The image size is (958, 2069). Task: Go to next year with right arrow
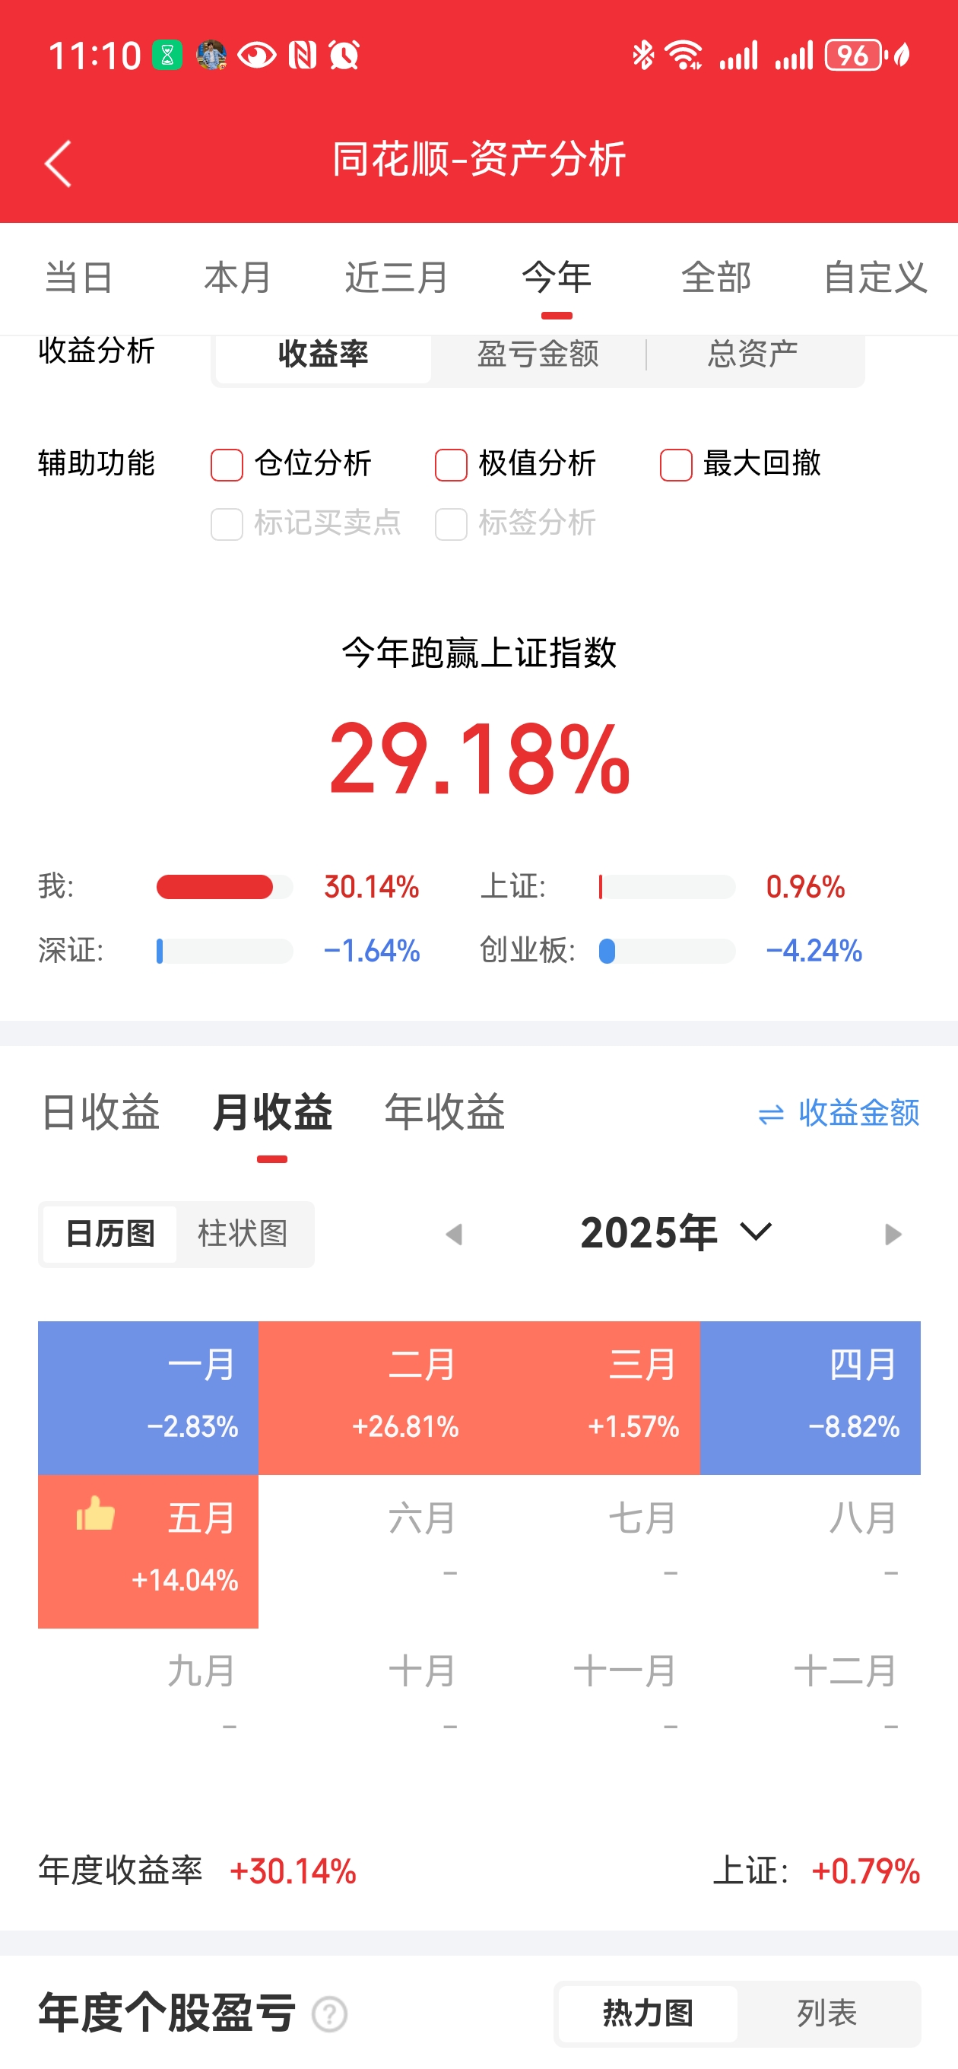(x=892, y=1234)
